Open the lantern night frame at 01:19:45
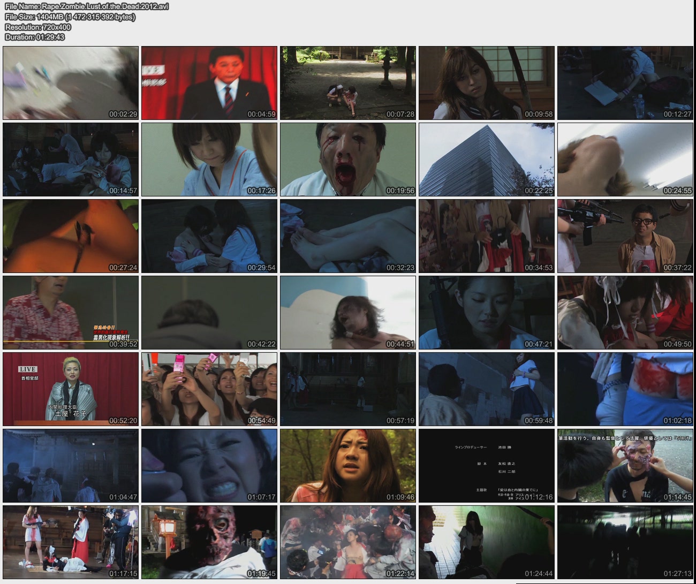The image size is (696, 584). (209, 542)
